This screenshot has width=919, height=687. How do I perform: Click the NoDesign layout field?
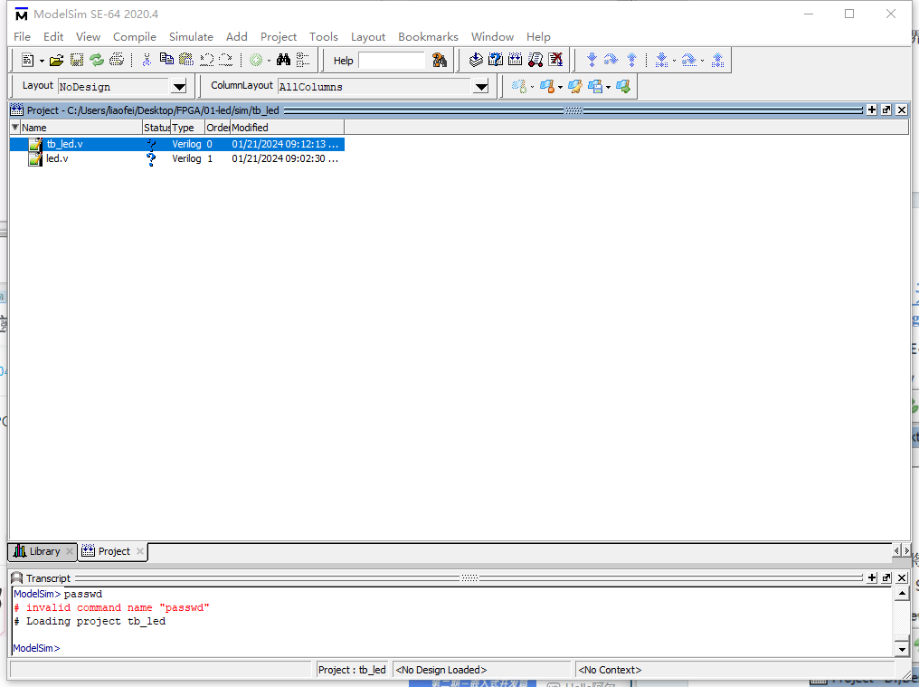114,87
